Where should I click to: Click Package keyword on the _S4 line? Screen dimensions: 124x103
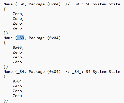pyautogui.click(x=37, y=72)
